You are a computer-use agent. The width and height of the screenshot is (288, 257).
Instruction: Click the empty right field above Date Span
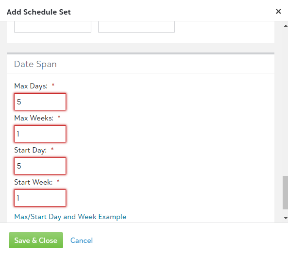(136, 27)
